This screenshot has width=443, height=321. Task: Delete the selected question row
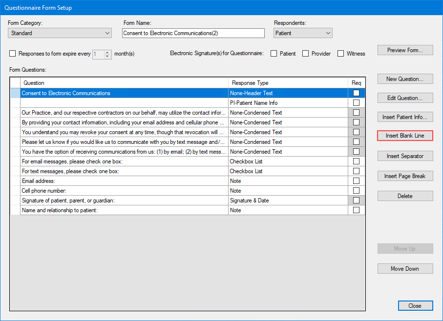(405, 196)
